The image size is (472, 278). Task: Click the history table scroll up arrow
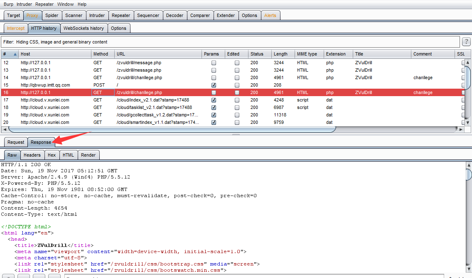coord(467,63)
